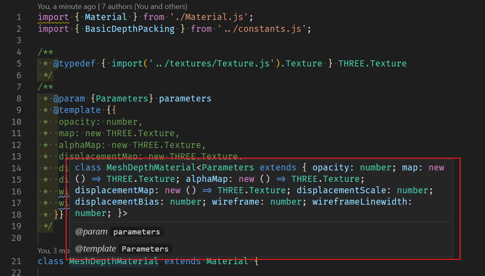
Task: Click the @template tag on line 9
Action: (x=77, y=110)
